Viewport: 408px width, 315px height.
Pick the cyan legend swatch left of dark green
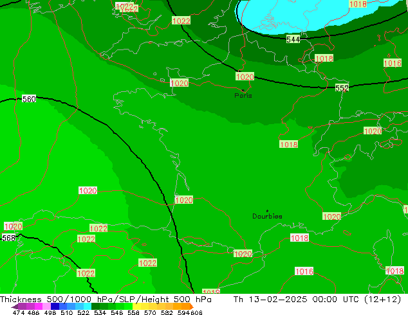(88, 307)
